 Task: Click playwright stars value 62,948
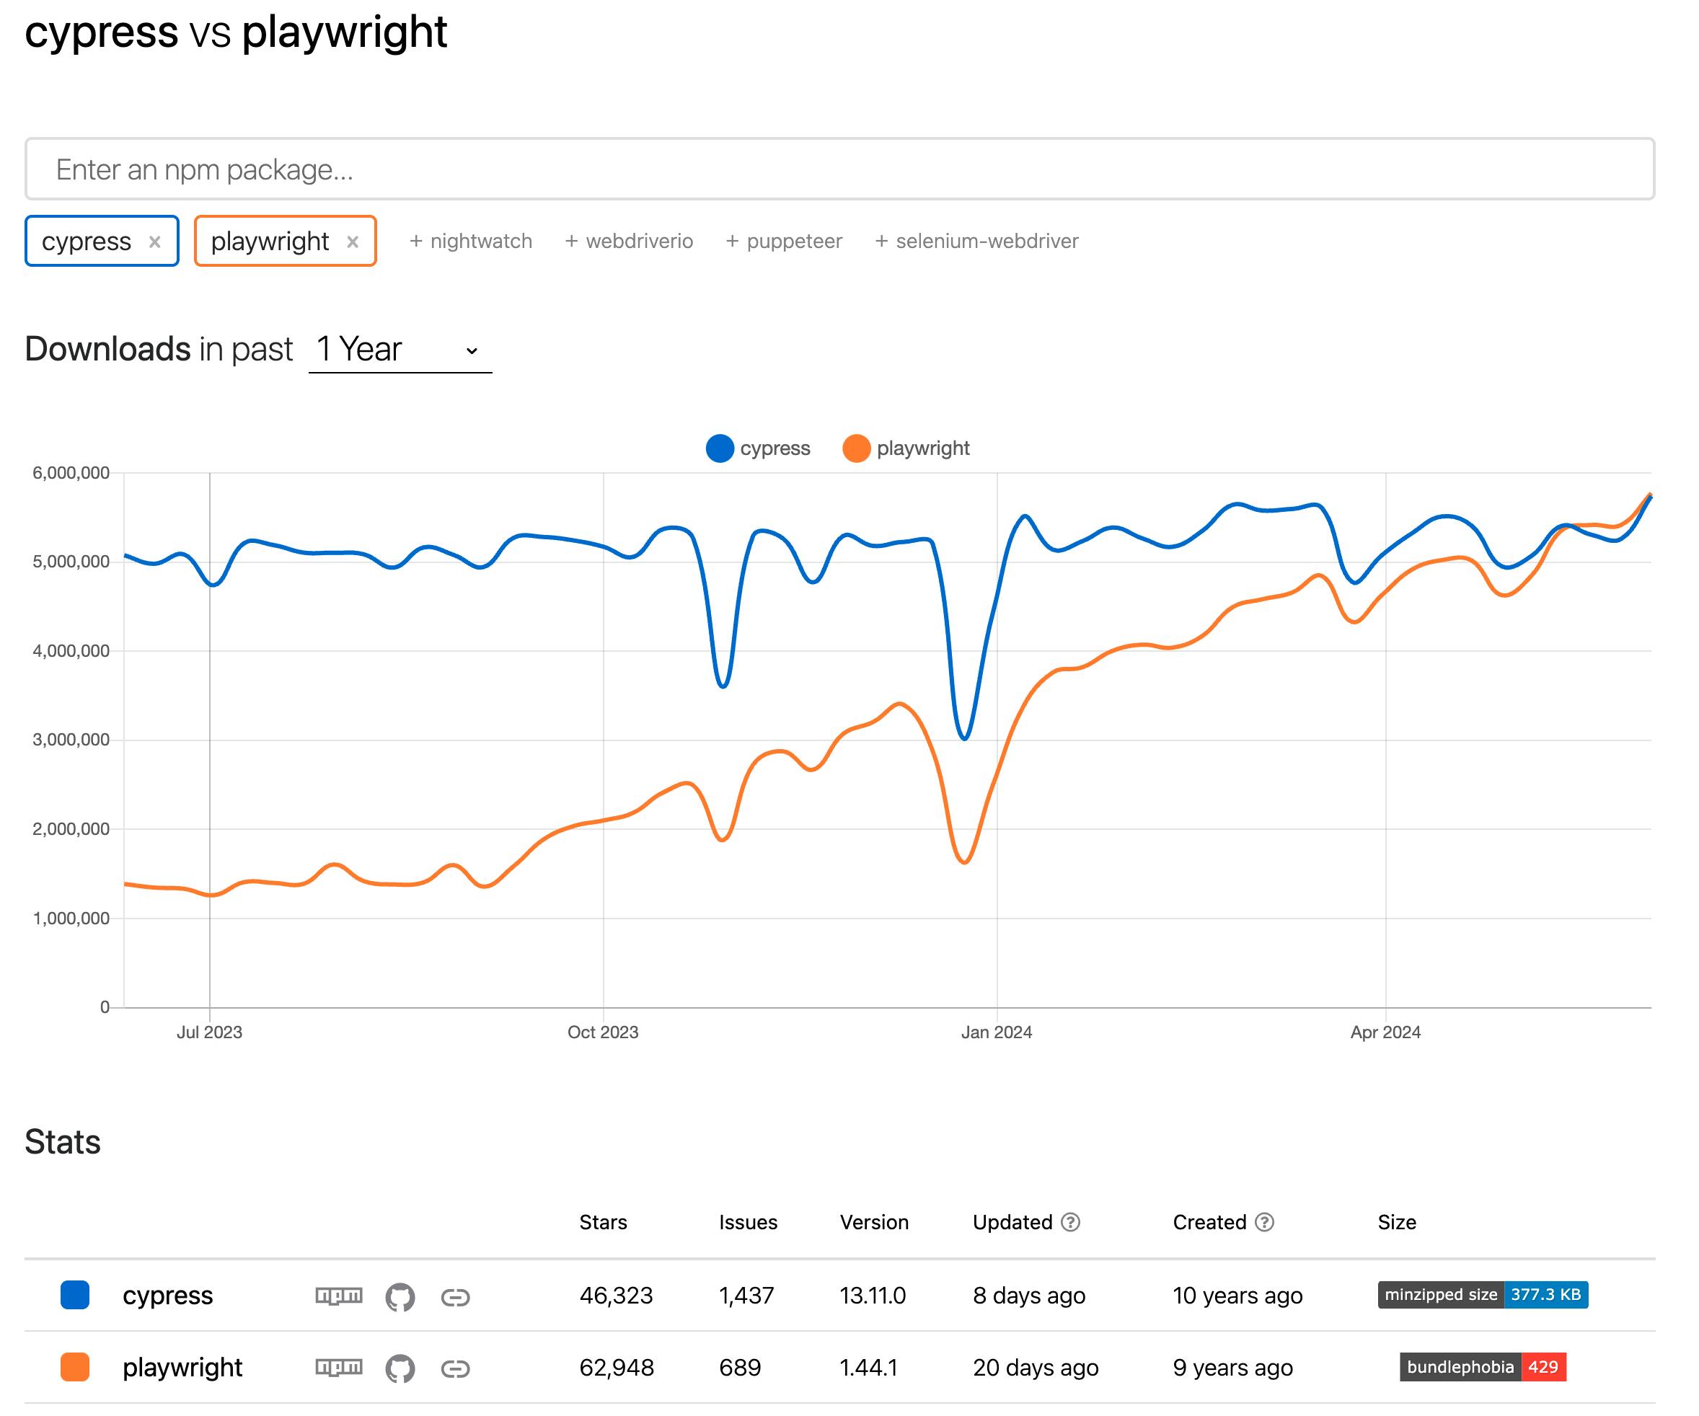(617, 1368)
